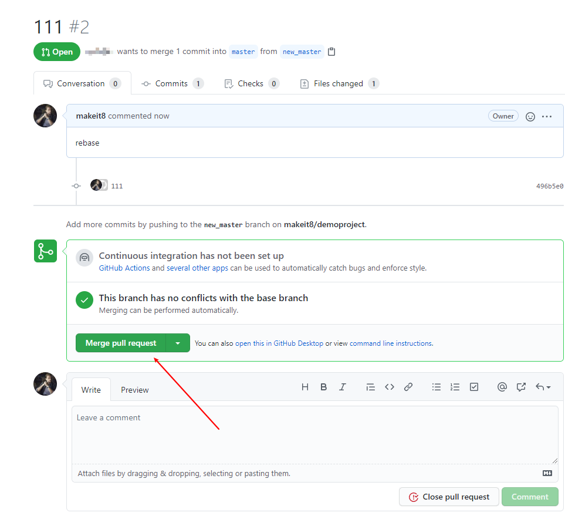This screenshot has width=565, height=516.
Task: Open the saved replies arrow dropdown
Action: [x=543, y=387]
